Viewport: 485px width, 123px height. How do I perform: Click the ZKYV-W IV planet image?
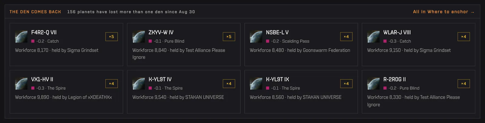click(x=139, y=37)
